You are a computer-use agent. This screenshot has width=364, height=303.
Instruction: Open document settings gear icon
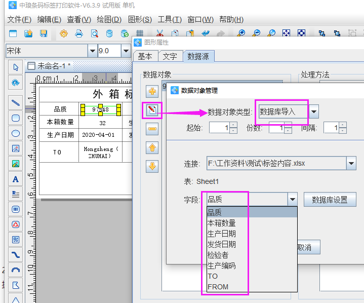click(64, 33)
